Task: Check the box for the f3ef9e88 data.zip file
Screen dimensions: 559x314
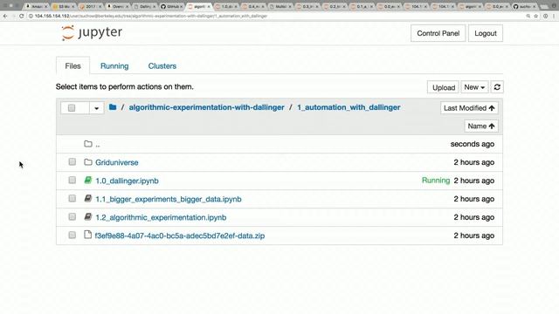Action: 72,235
